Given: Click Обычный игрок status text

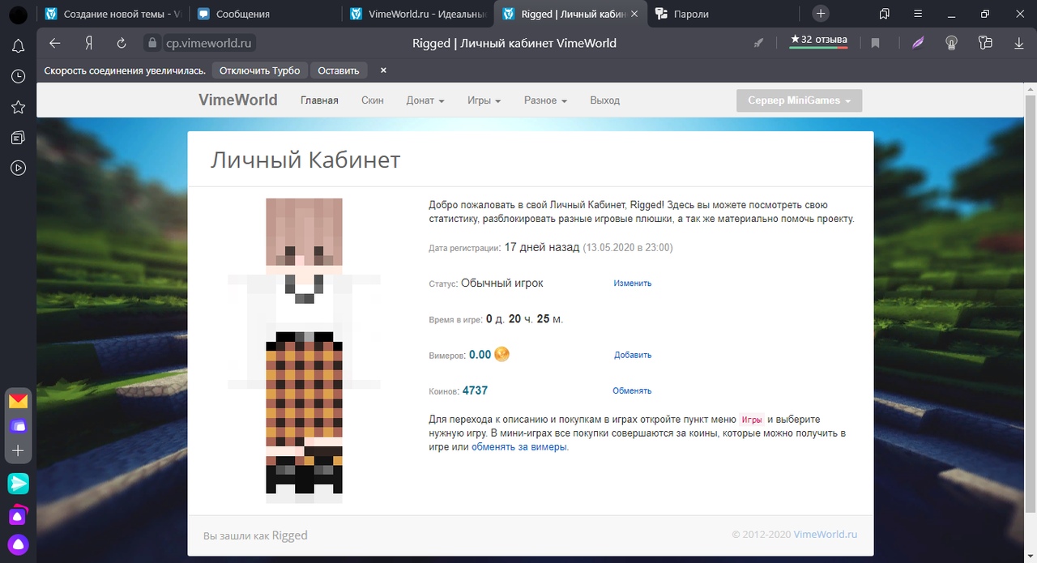Looking at the screenshot, I should 501,283.
